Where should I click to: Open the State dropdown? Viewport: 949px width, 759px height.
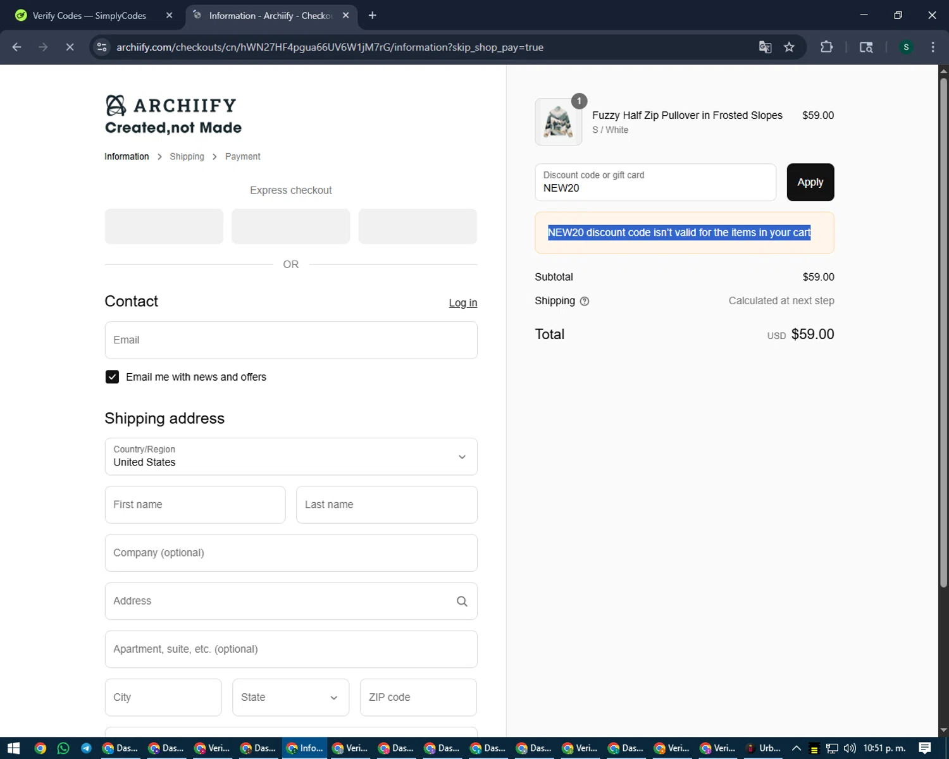[290, 697]
